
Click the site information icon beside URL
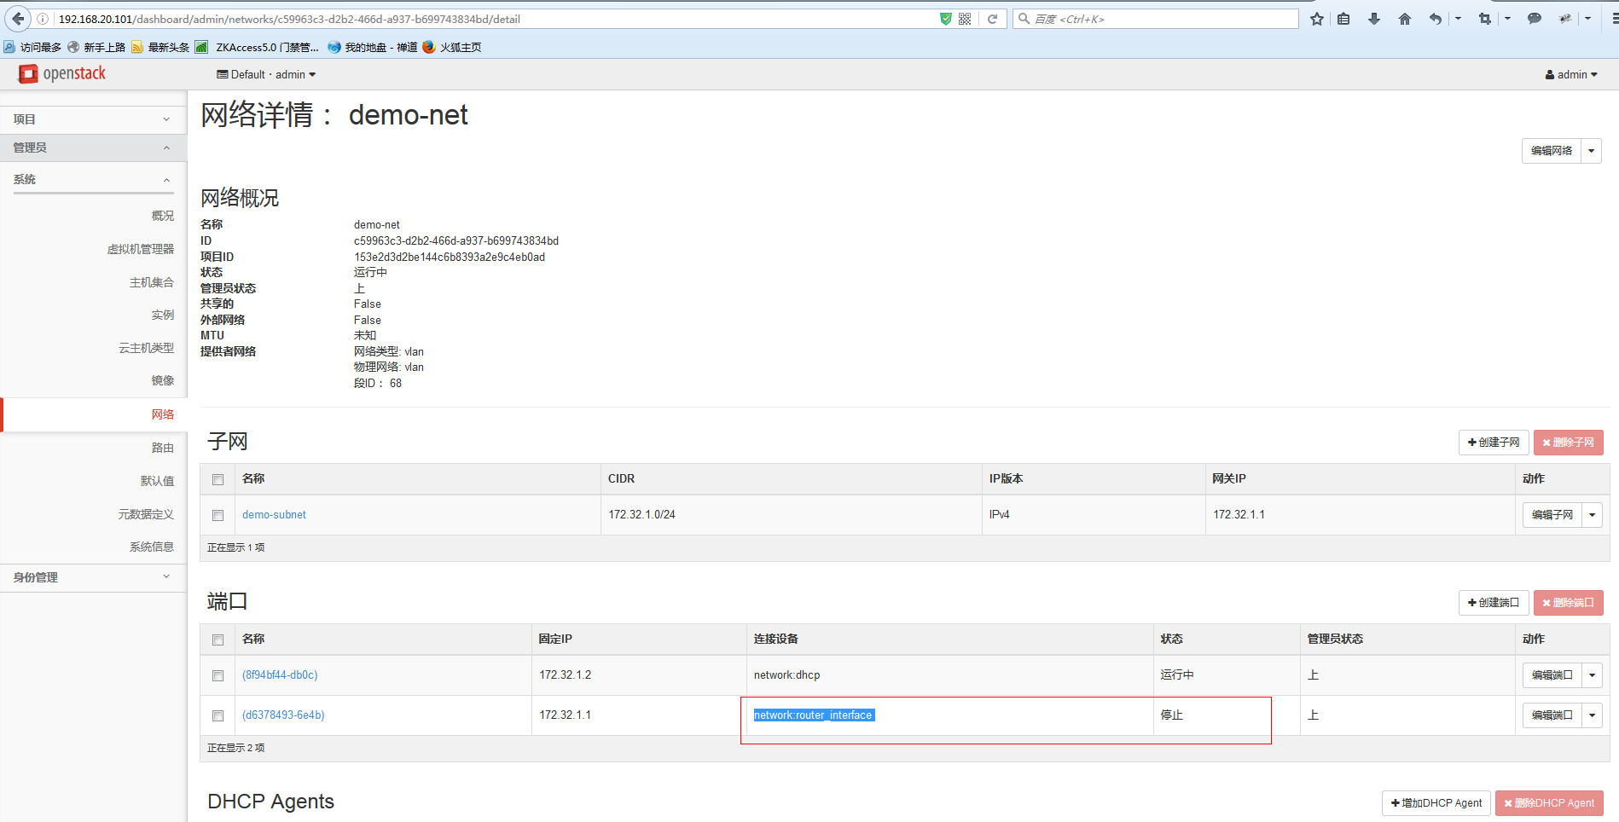coord(43,19)
